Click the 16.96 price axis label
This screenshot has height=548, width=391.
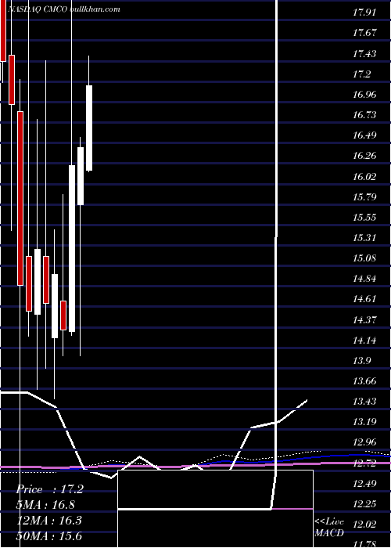[x=364, y=95]
